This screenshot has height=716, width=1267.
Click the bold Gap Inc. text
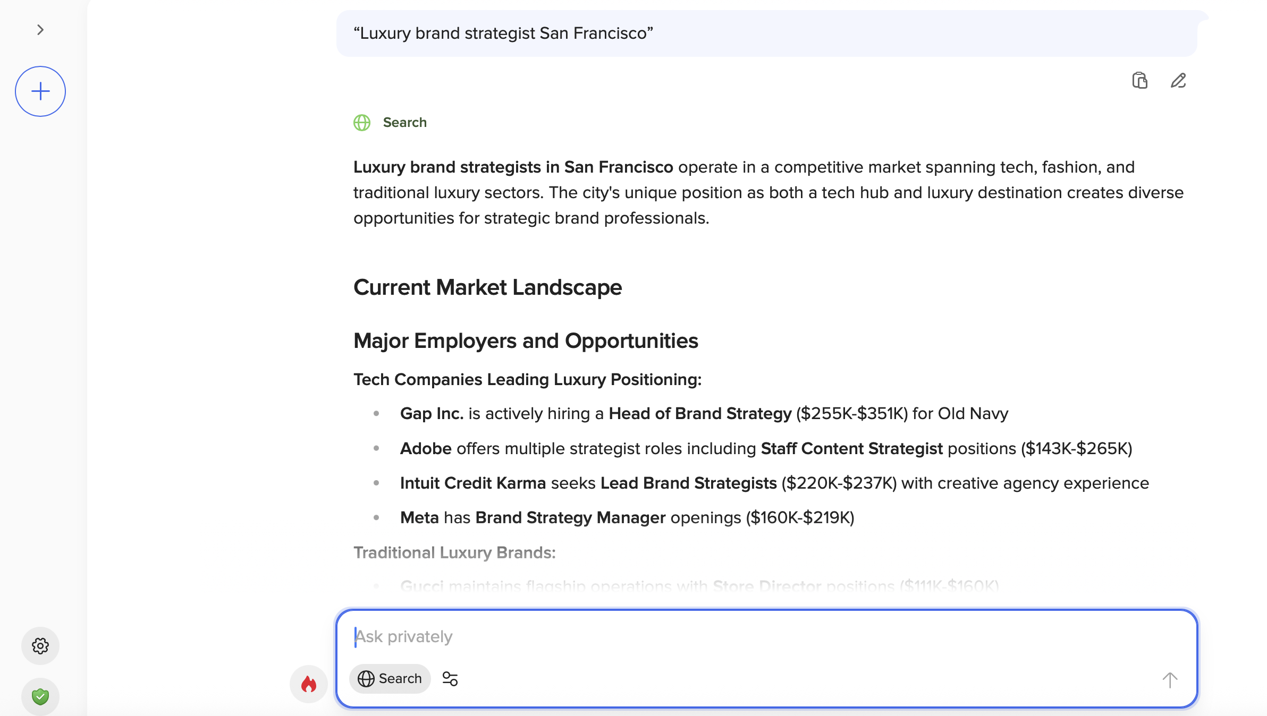432,414
